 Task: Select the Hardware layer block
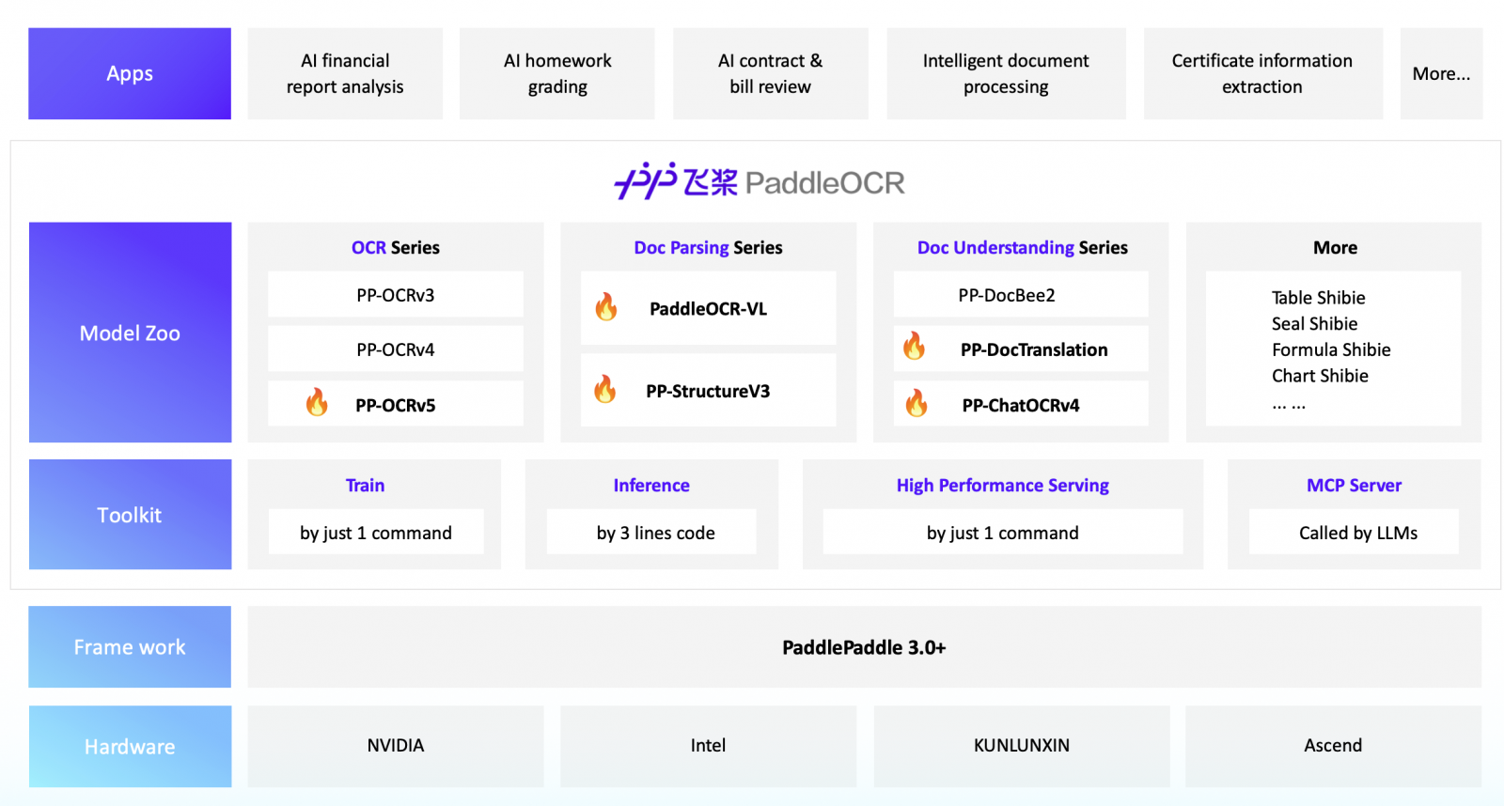pyautogui.click(x=130, y=747)
